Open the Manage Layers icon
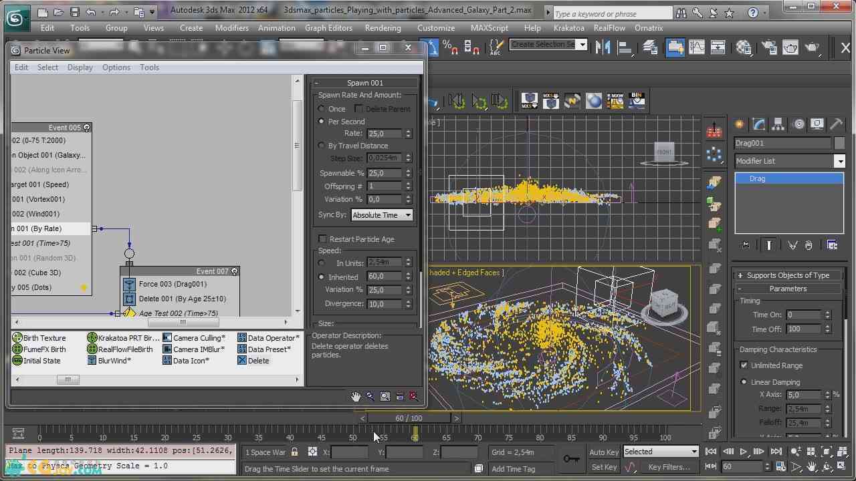856x481 pixels. tap(650, 47)
